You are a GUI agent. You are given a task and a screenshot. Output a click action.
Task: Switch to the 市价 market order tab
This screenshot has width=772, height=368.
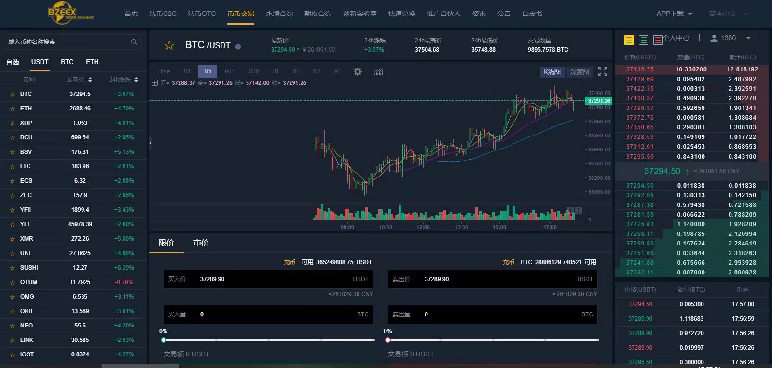(201, 243)
